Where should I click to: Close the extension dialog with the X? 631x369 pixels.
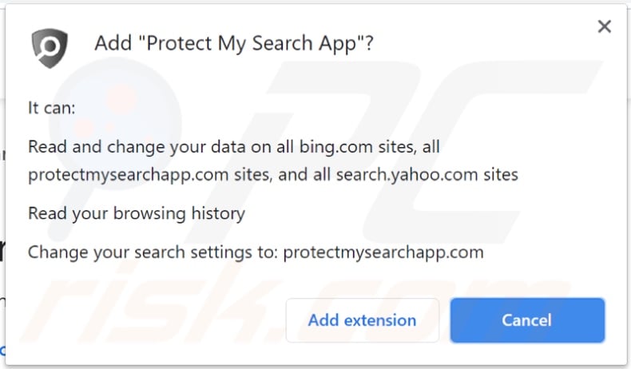coord(605,27)
